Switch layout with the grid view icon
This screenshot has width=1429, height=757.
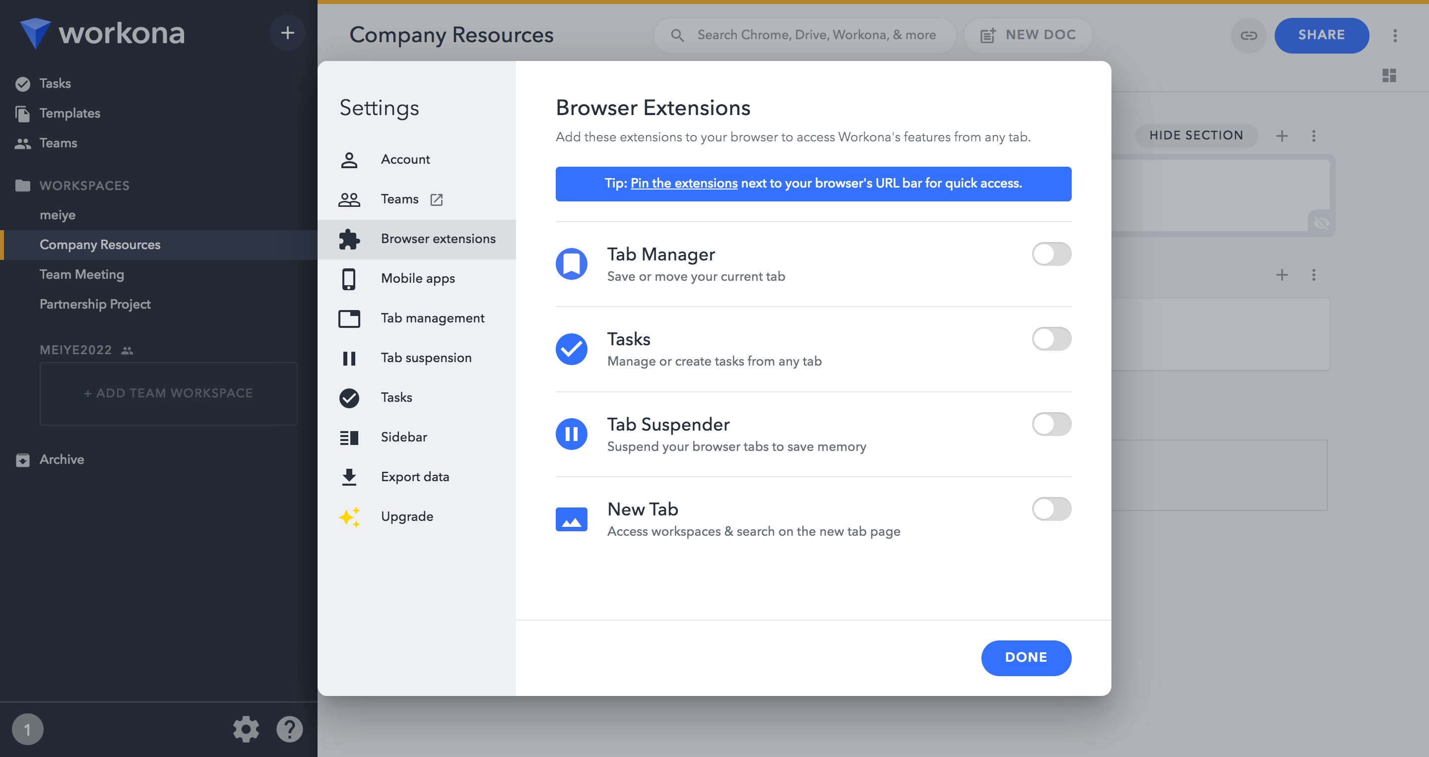tap(1389, 75)
